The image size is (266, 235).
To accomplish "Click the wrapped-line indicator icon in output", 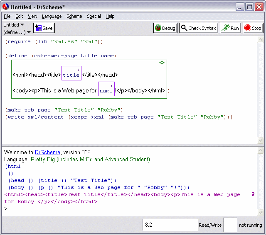I will [253, 194].
